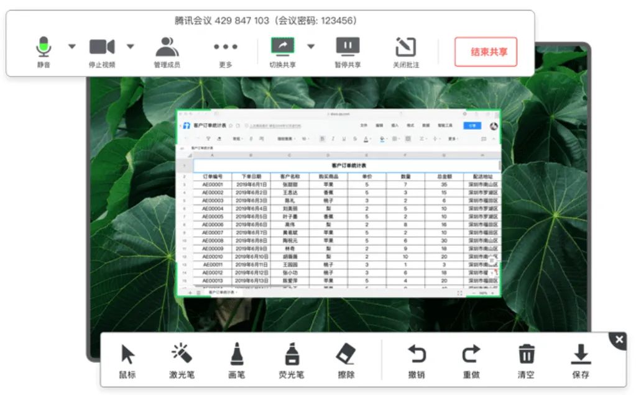
Task: Open borders tool in spreadsheet toolbar
Action: 395,139
